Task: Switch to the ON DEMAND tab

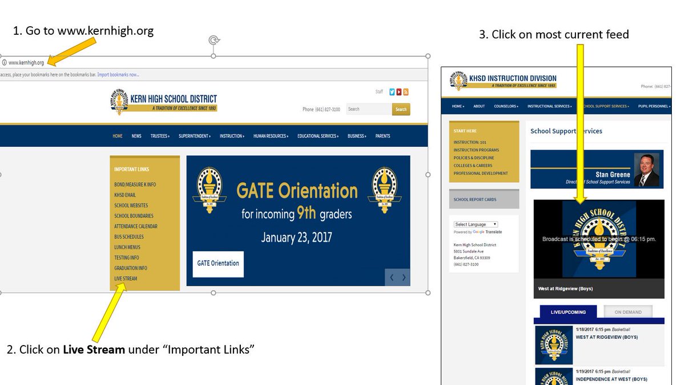Action: tap(628, 312)
